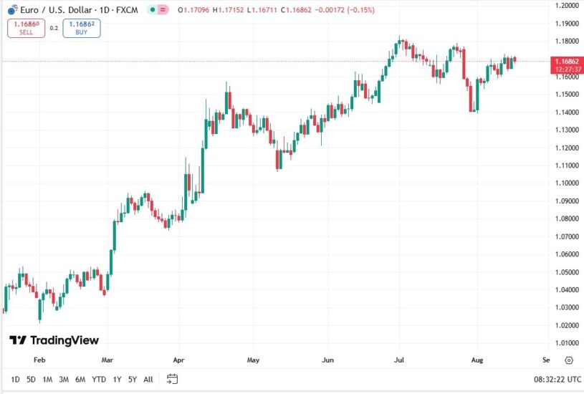
Task: Click the pink approximate-data indicator icon
Action: tap(163, 10)
